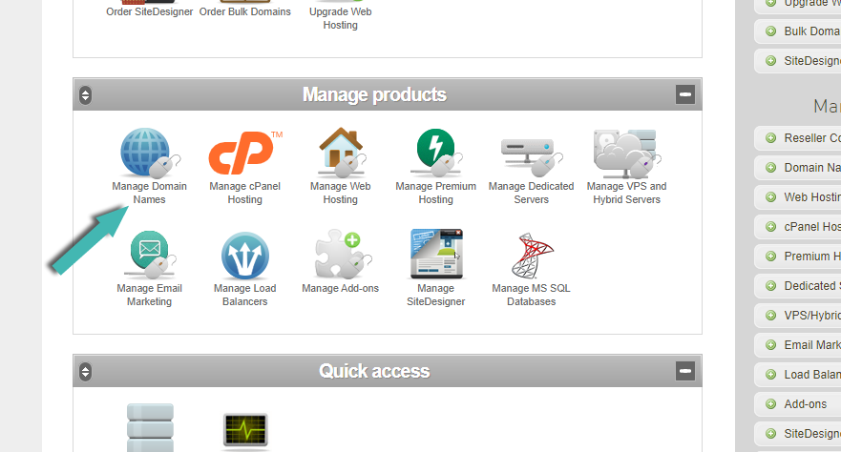Click the Manage products header title
This screenshot has width=841, height=452.
(374, 94)
